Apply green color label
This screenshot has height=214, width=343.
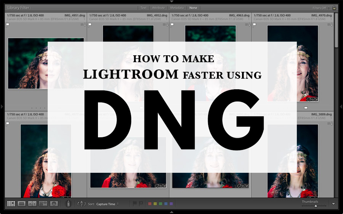[160, 204]
